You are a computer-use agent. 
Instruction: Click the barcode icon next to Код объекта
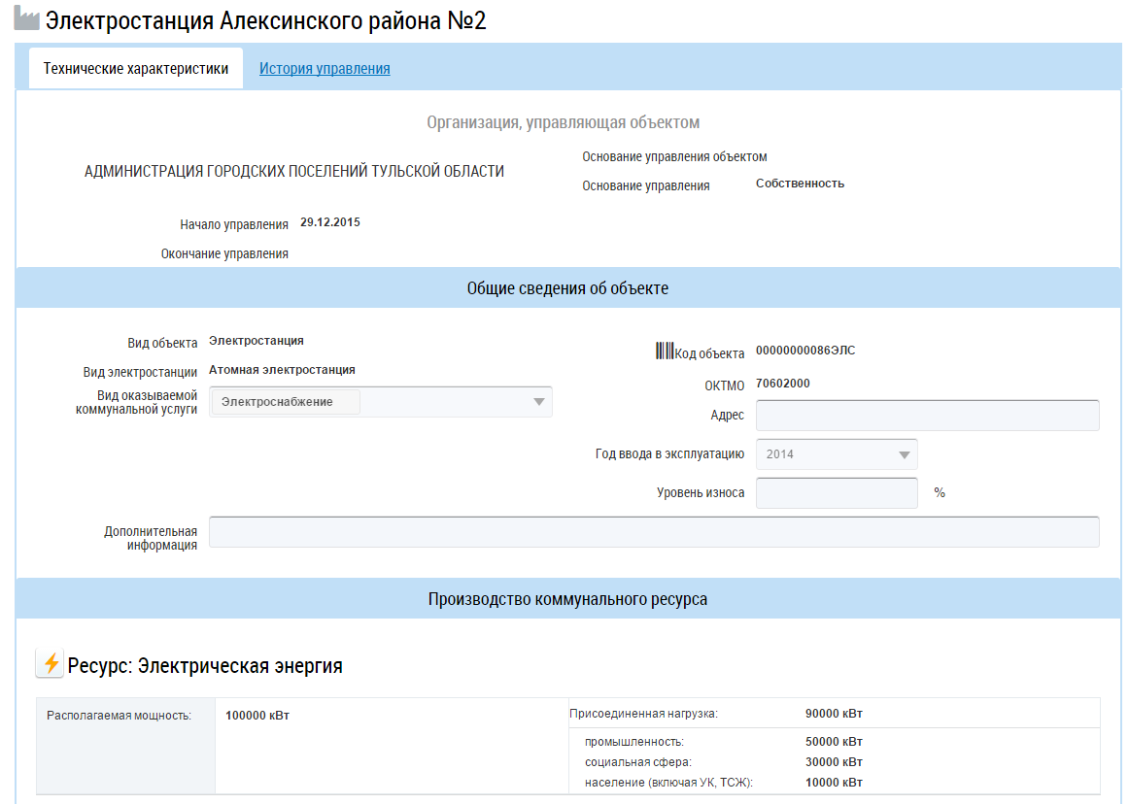coord(665,352)
